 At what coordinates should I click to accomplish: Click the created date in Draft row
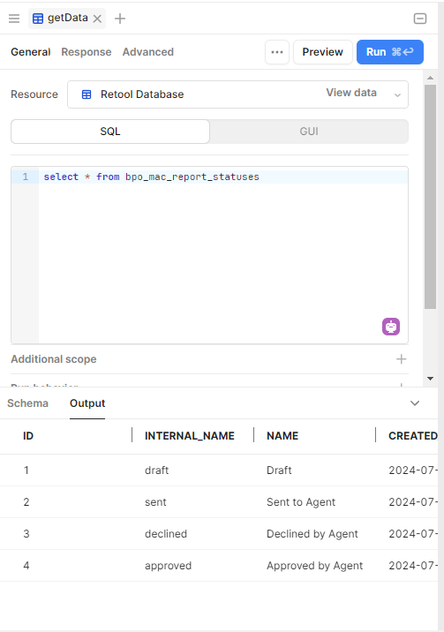(x=413, y=470)
